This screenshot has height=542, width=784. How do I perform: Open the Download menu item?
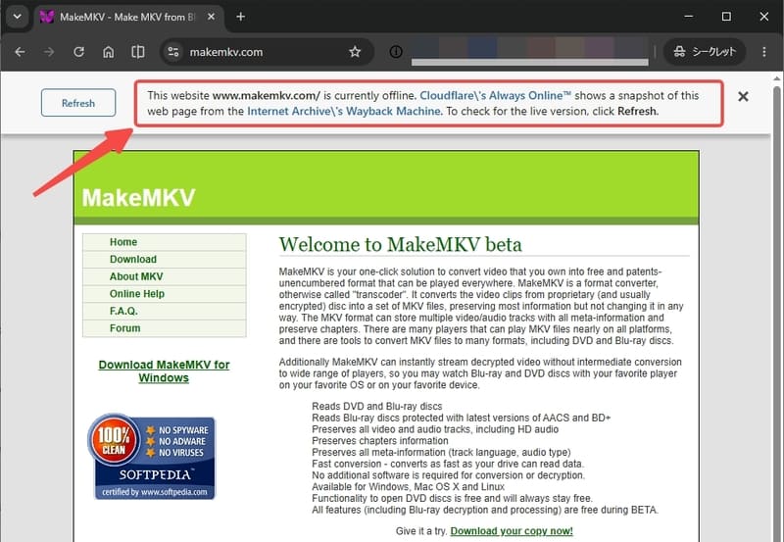coord(165,259)
